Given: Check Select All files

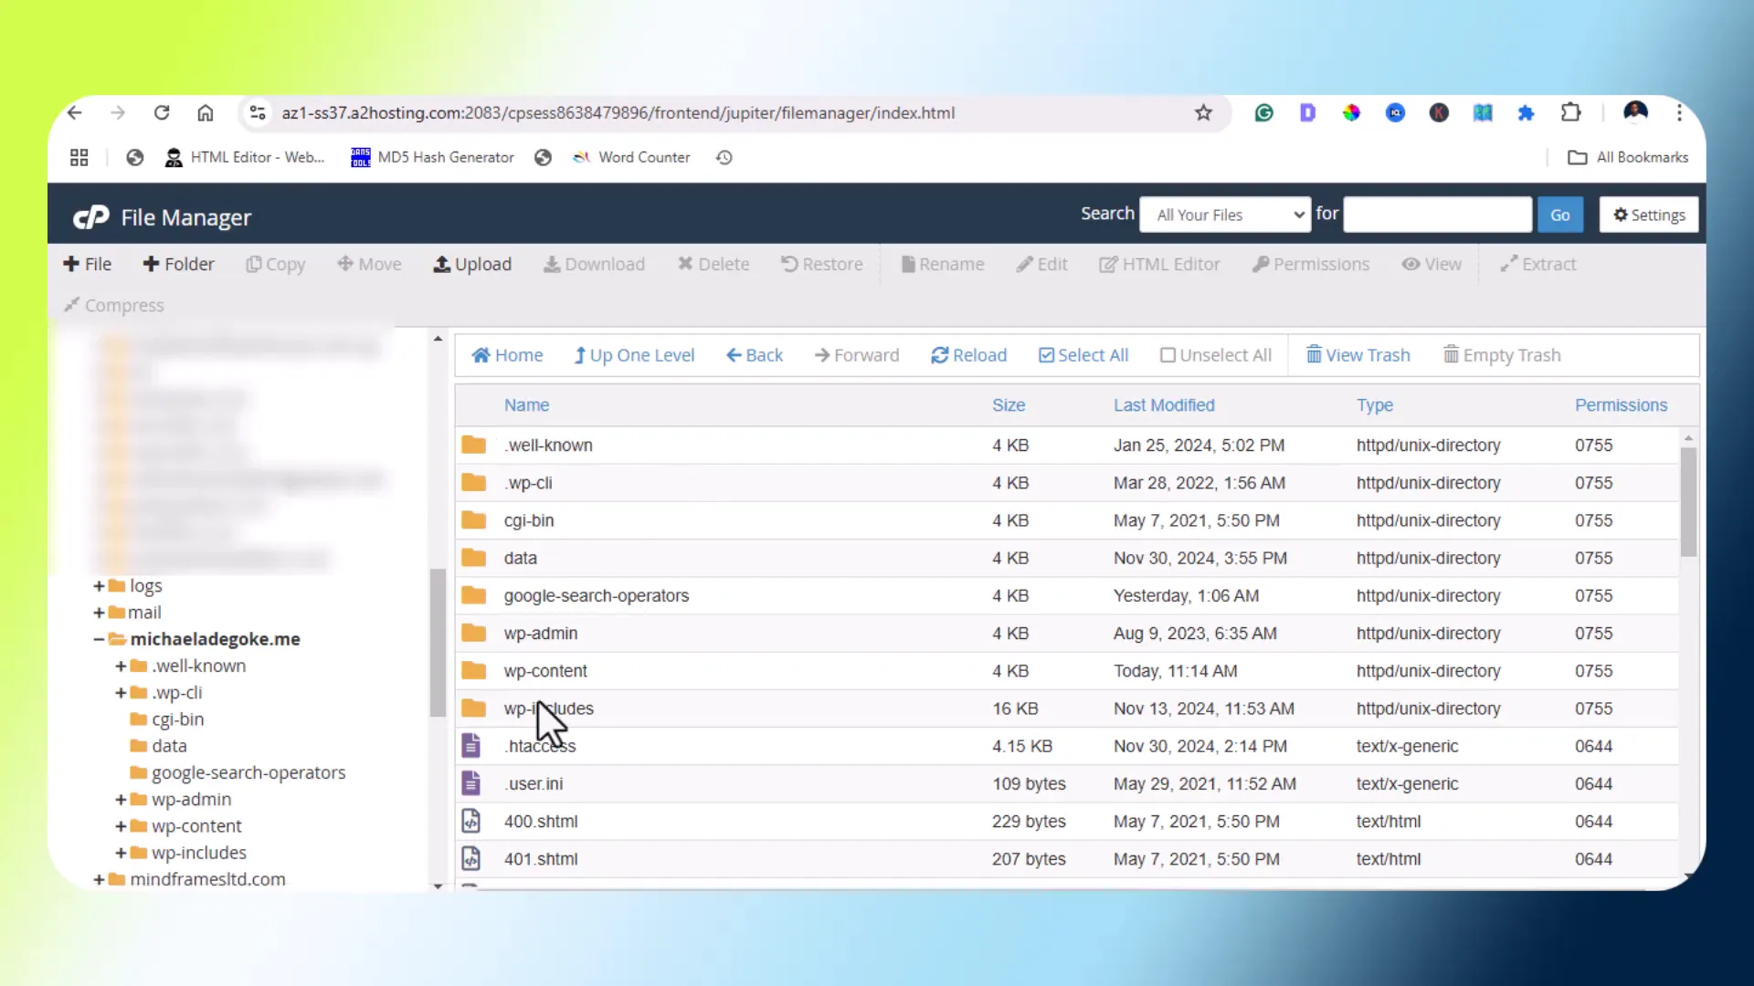Looking at the screenshot, I should (1083, 355).
